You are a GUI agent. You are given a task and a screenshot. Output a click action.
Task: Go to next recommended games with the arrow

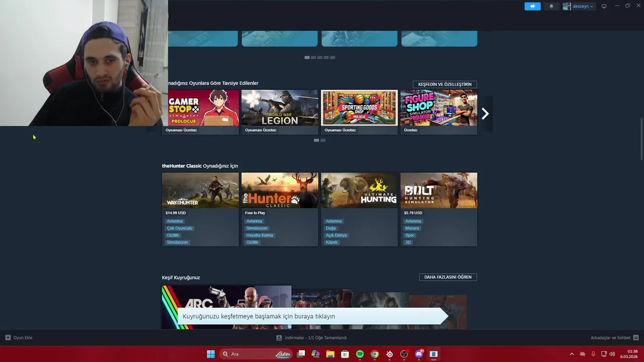[485, 114]
